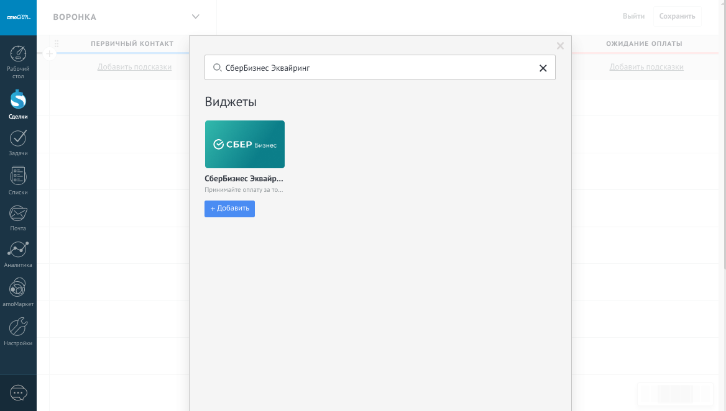The width and height of the screenshot is (726, 411).
Task: Open the chat bubble icon at bottom
Action: (19, 393)
